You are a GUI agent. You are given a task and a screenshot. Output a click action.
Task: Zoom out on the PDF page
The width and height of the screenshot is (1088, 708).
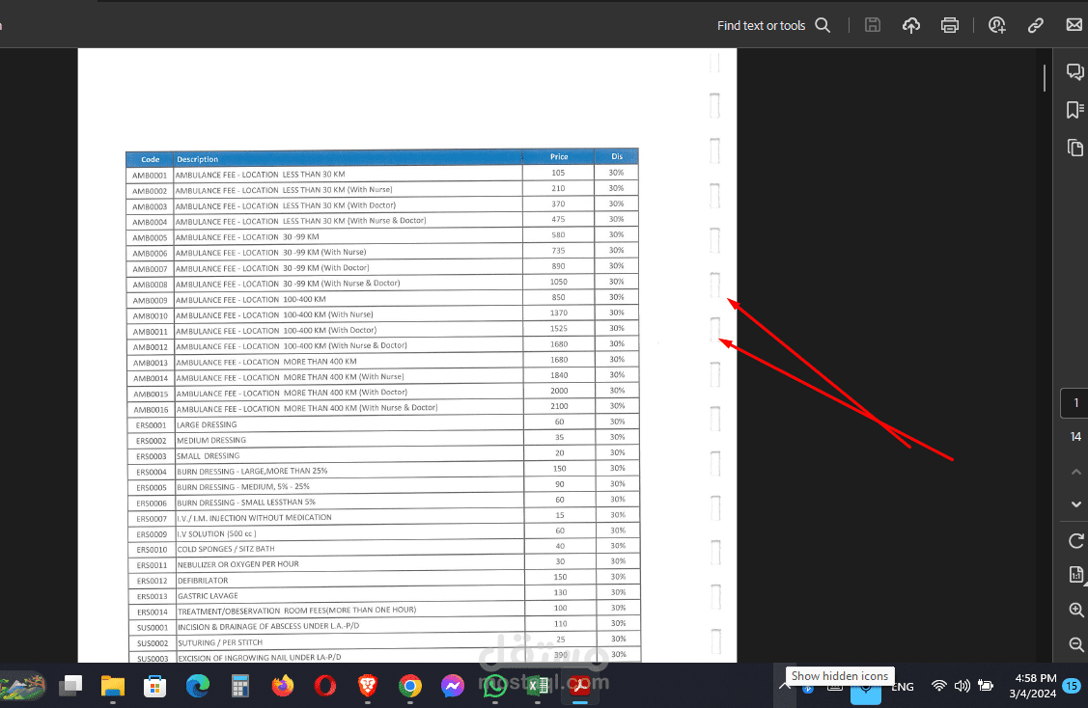click(1074, 644)
